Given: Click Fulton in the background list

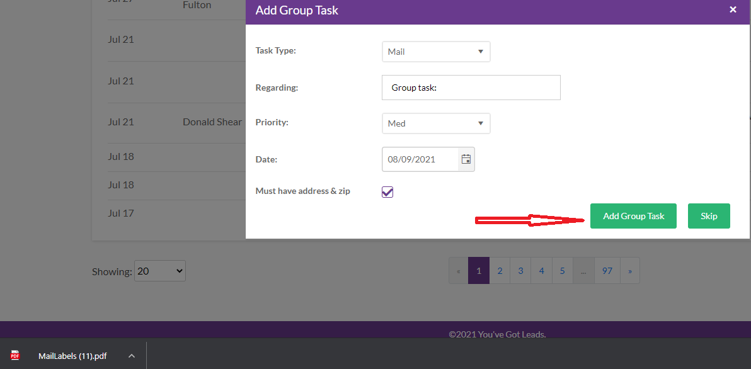Looking at the screenshot, I should 197,5.
